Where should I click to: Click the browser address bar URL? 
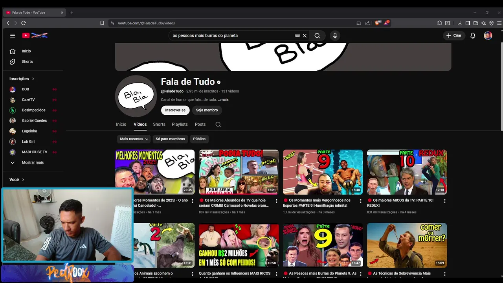(x=146, y=23)
